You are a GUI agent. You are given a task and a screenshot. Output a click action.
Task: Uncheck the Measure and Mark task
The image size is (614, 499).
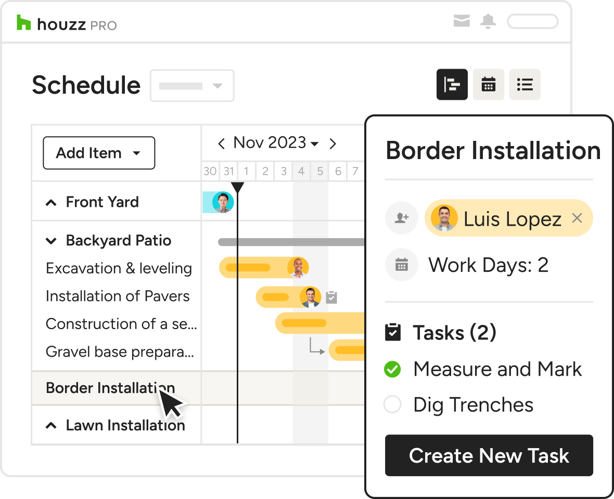[x=392, y=370]
